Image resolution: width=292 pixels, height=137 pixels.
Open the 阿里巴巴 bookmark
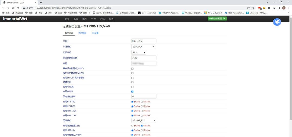17,13
